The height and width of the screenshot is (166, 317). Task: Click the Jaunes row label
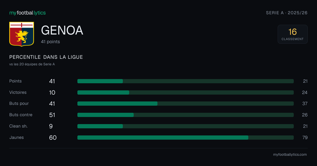16,138
